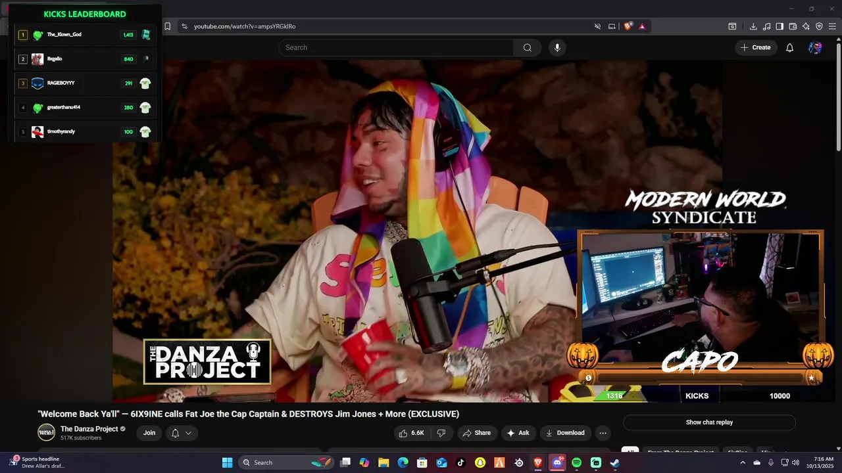The image size is (842, 473).
Task: Click the video title text
Action: coord(249,414)
